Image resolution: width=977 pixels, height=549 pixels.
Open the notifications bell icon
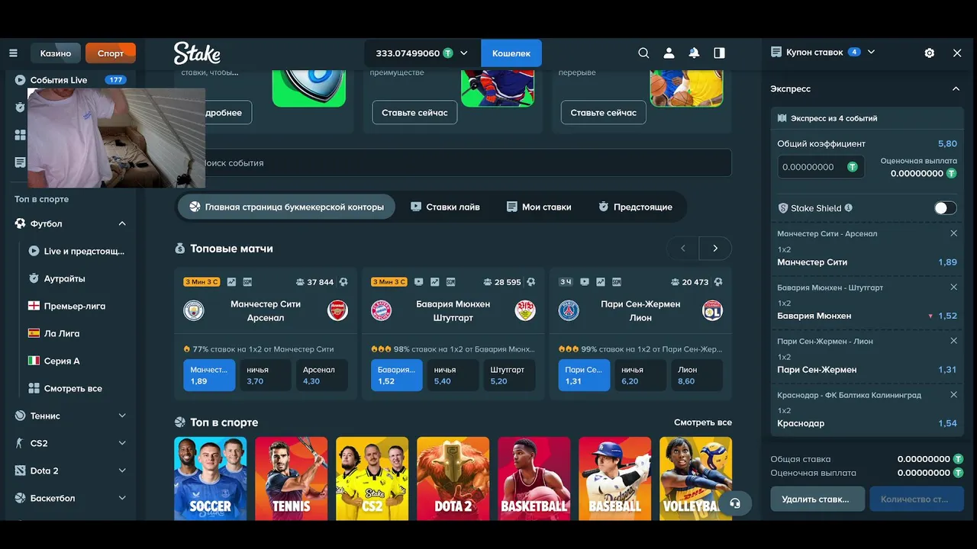[694, 53]
